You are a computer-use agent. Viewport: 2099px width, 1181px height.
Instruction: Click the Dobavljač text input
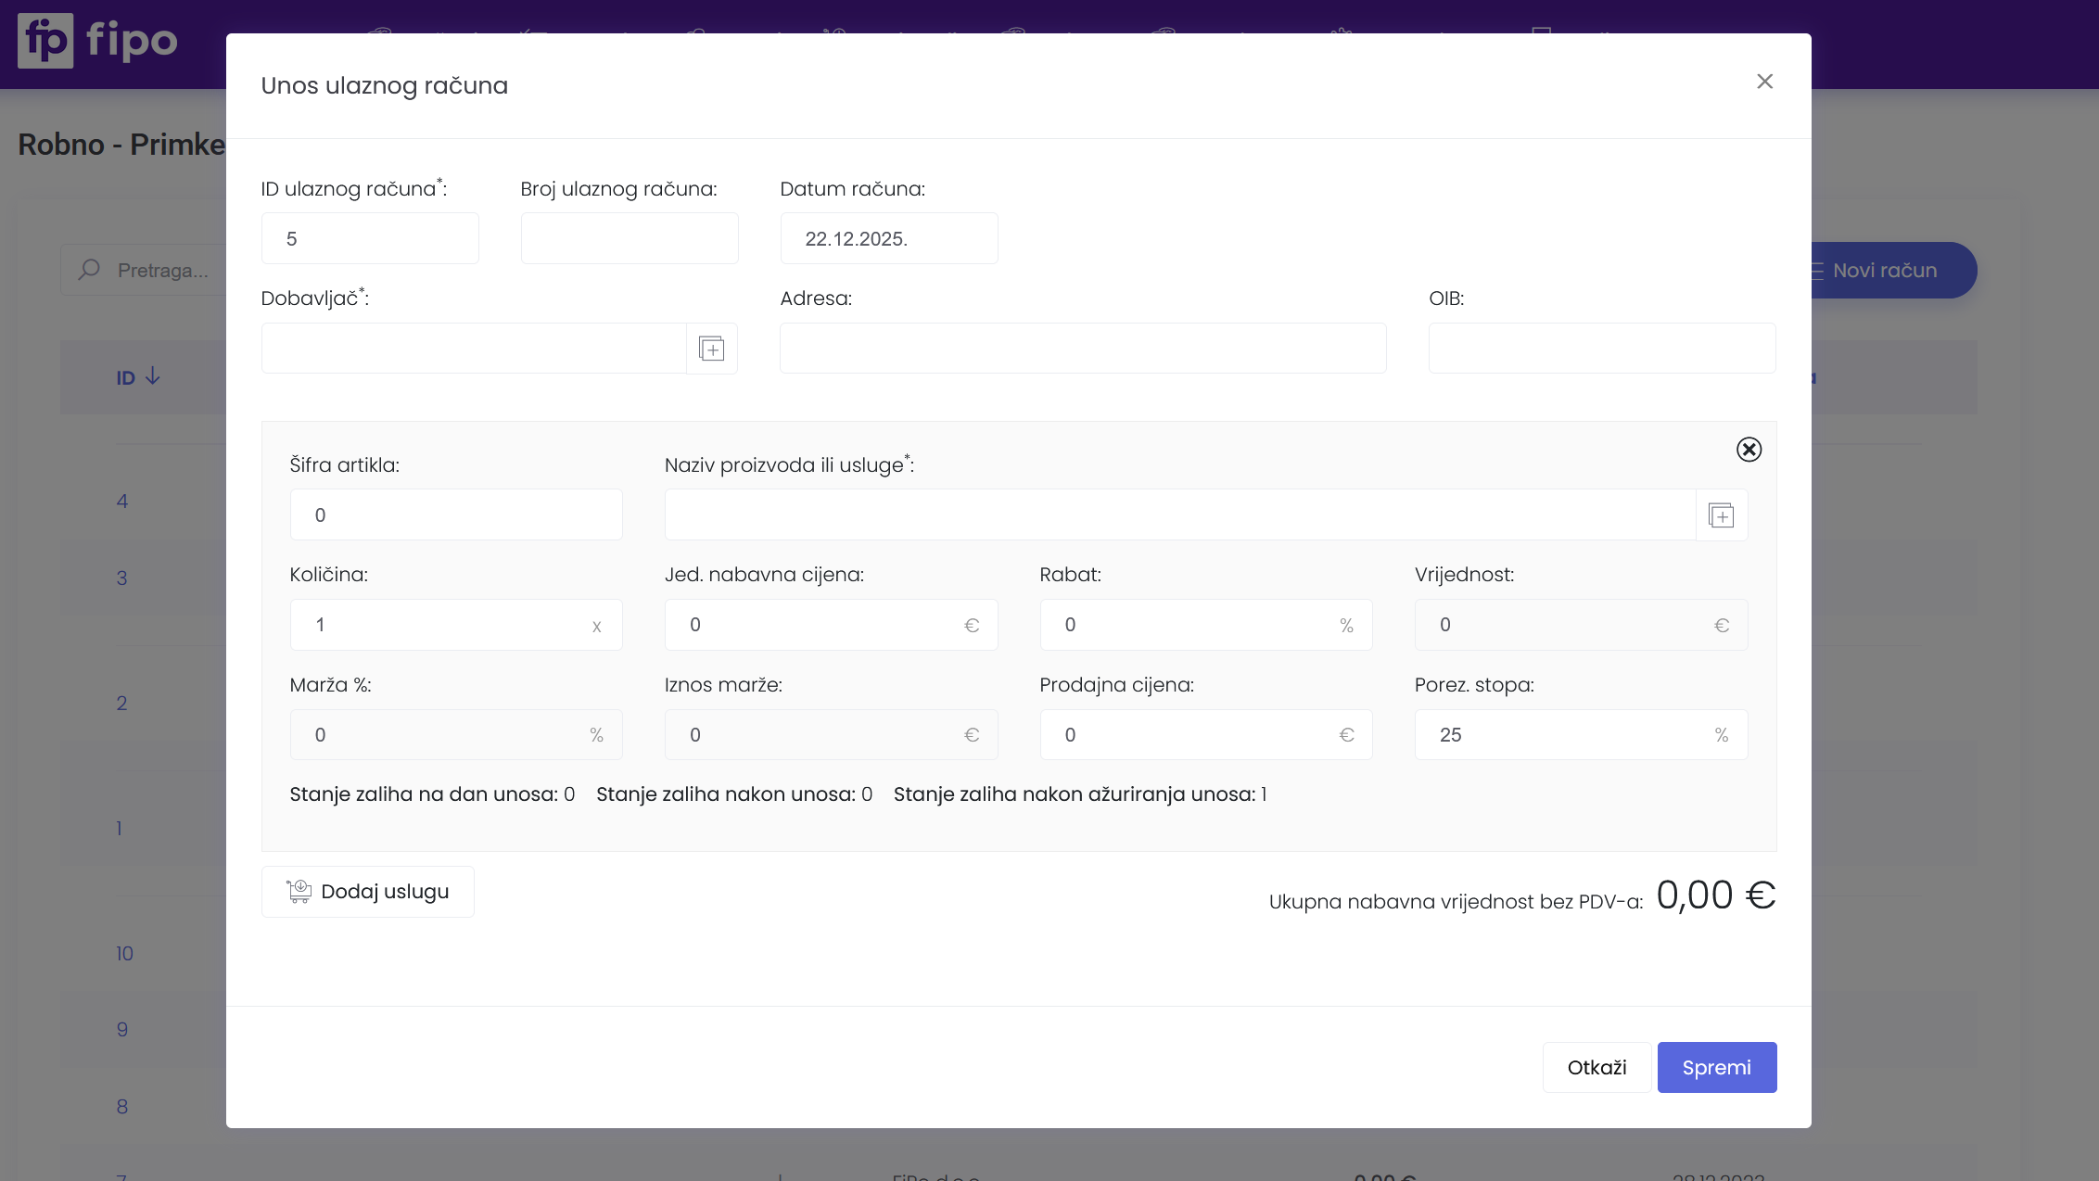pos(473,349)
